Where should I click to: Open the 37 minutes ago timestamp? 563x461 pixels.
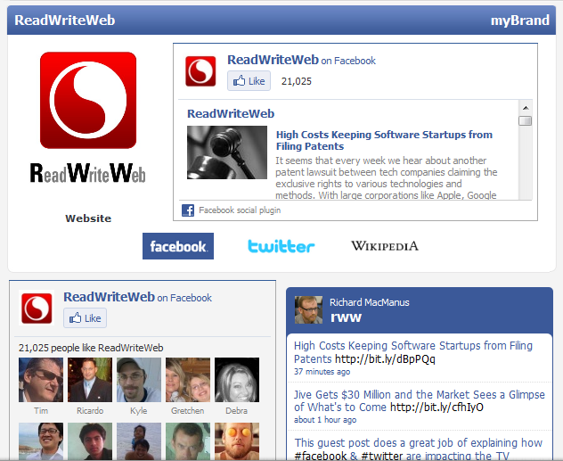322,372
